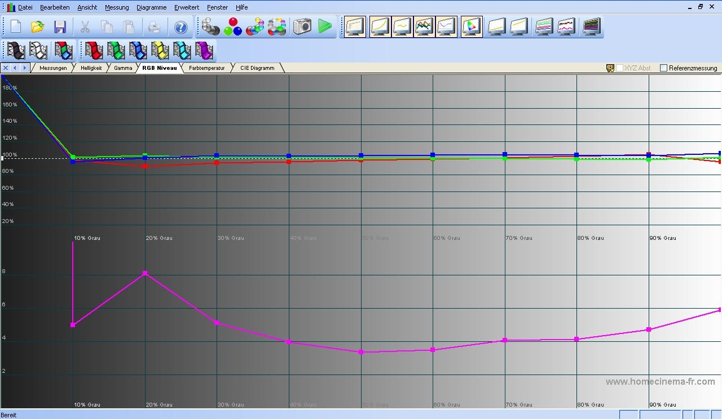Screen dimensions: 722x419
Task: Toggle the color temperature monitor view icon
Action: pyautogui.click(x=446, y=26)
